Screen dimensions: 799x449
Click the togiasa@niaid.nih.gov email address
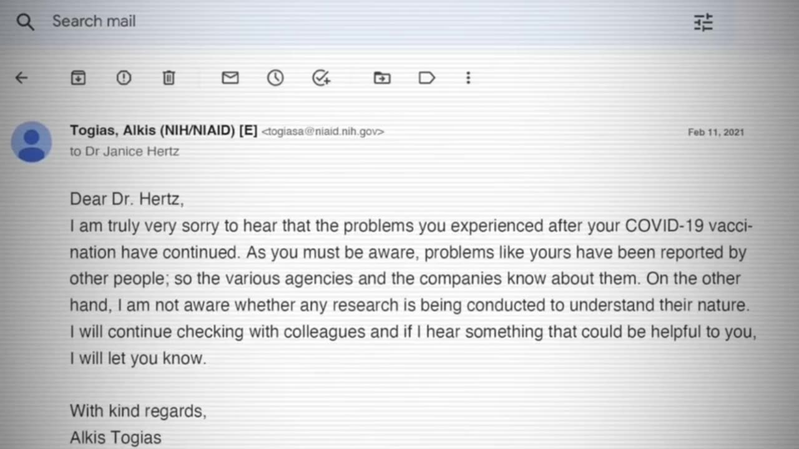click(323, 132)
